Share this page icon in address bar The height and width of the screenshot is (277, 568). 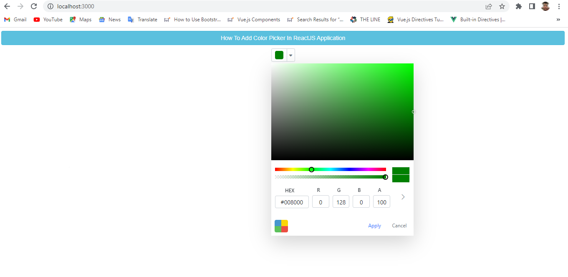pos(489,6)
